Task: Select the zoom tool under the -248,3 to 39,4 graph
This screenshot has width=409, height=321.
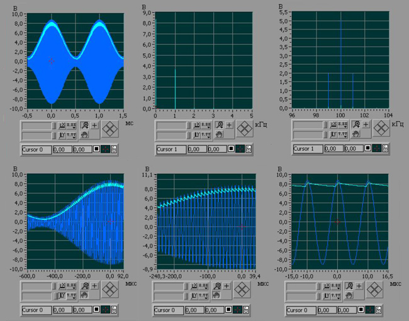Action: point(216,286)
